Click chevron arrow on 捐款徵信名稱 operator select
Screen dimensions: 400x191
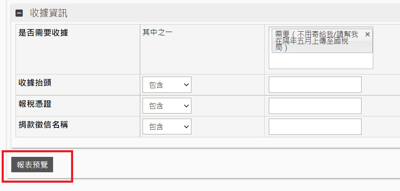pyautogui.click(x=186, y=127)
